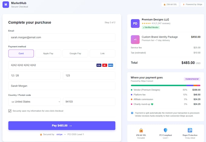This screenshot has height=142, width=206.
Task: Select the Apple Pay payment method
Action: pyautogui.click(x=48, y=54)
